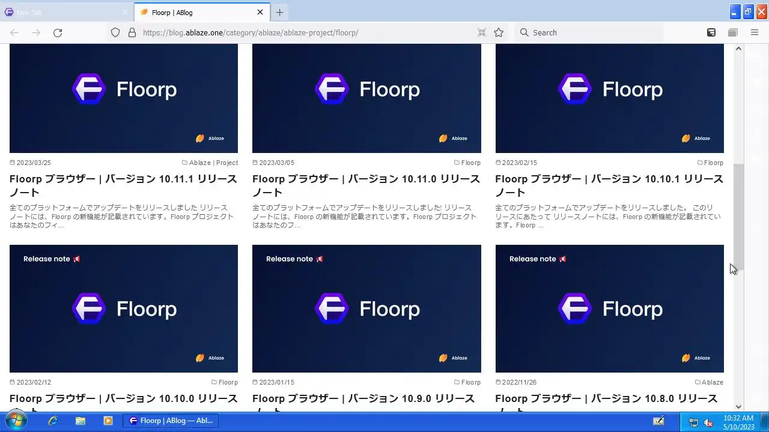Toggle the sidebar panel icon in the toolbar
The width and height of the screenshot is (769, 432).
pos(711,32)
